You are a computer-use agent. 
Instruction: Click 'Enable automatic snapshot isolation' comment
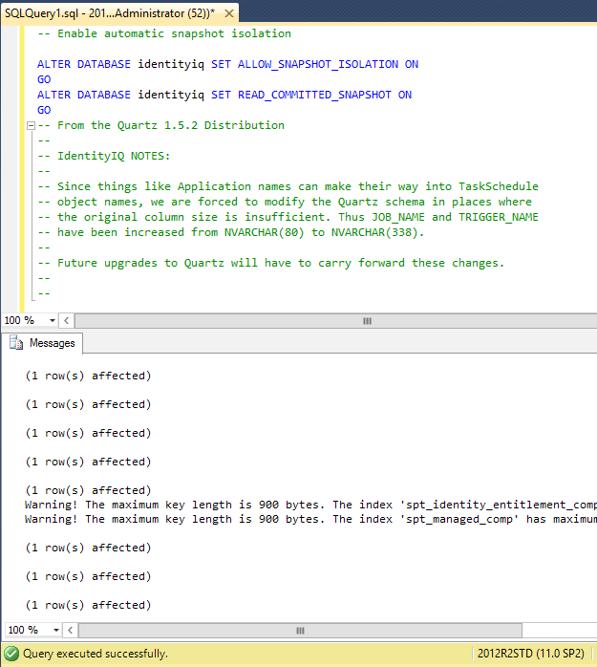164,33
